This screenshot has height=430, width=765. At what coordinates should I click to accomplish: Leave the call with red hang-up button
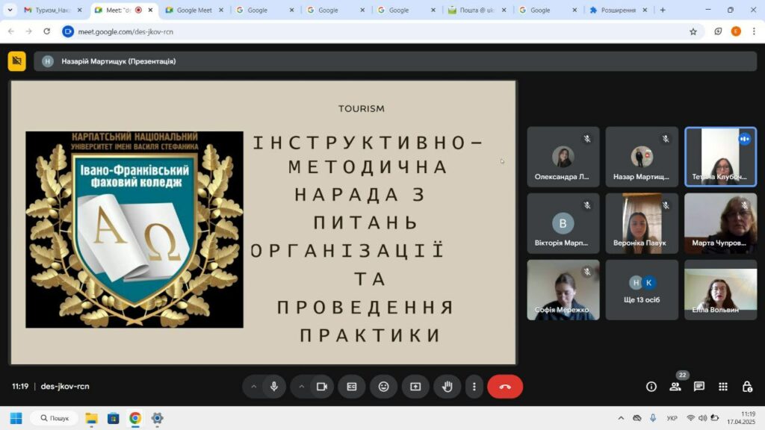tap(505, 387)
